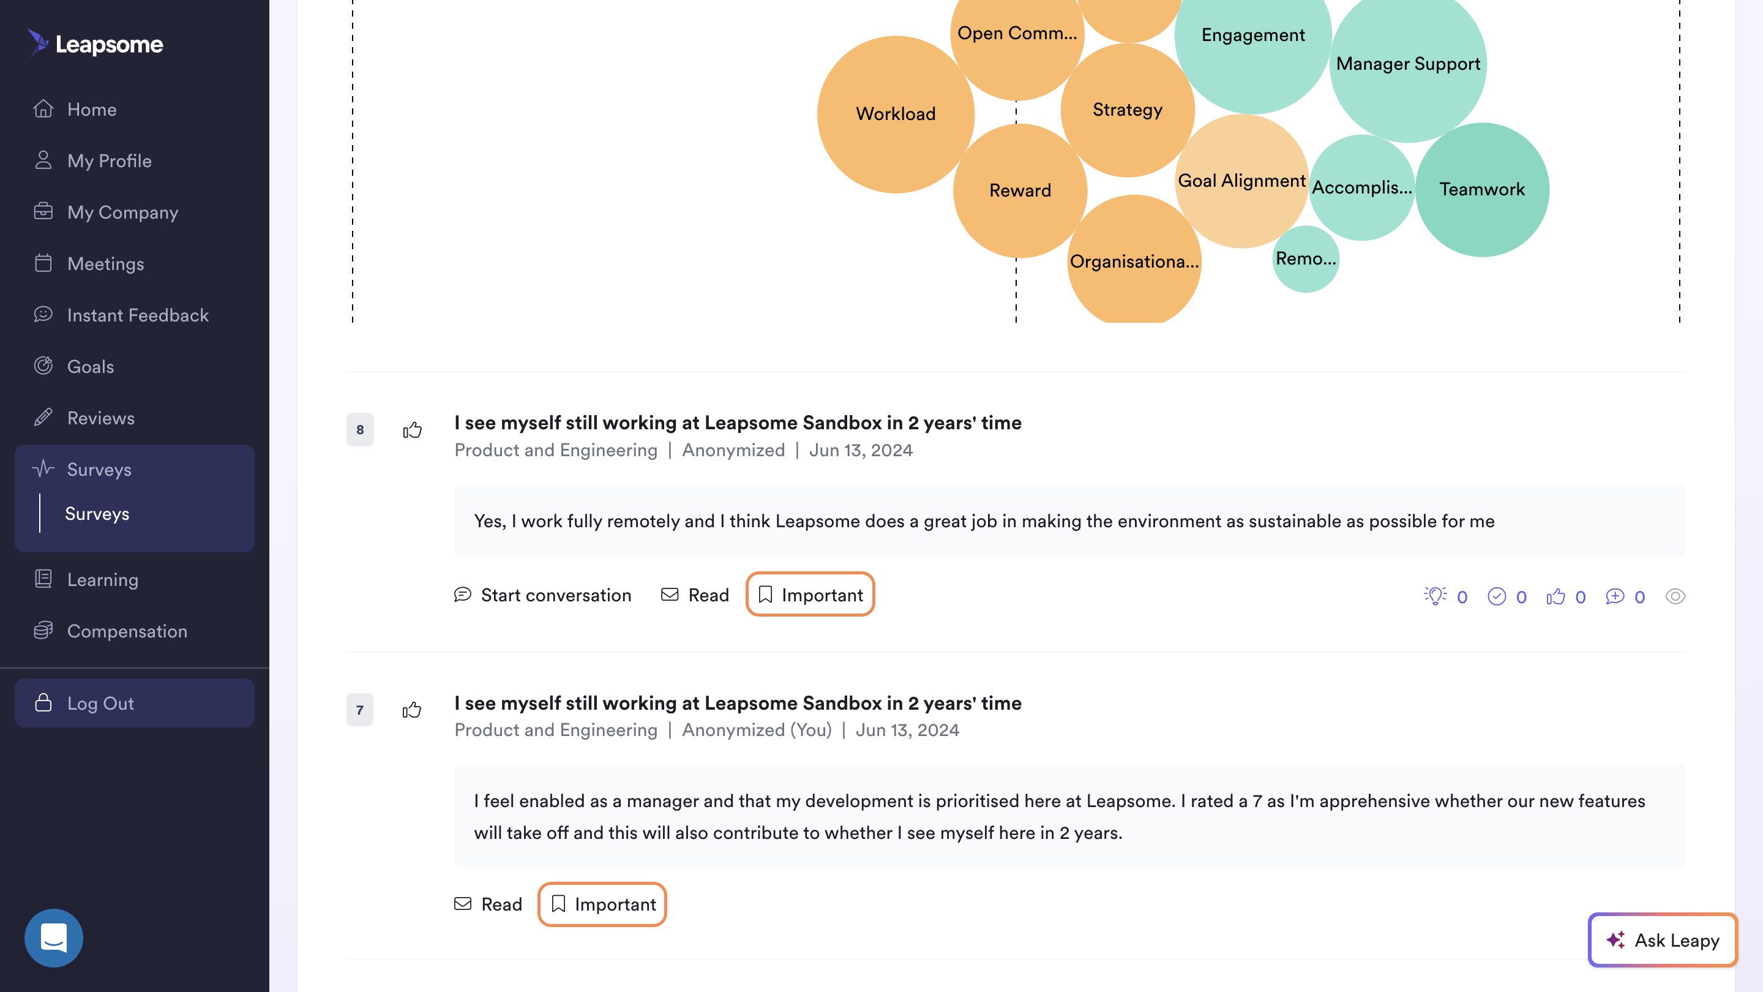Select the green Teamwork bubble

(x=1481, y=190)
